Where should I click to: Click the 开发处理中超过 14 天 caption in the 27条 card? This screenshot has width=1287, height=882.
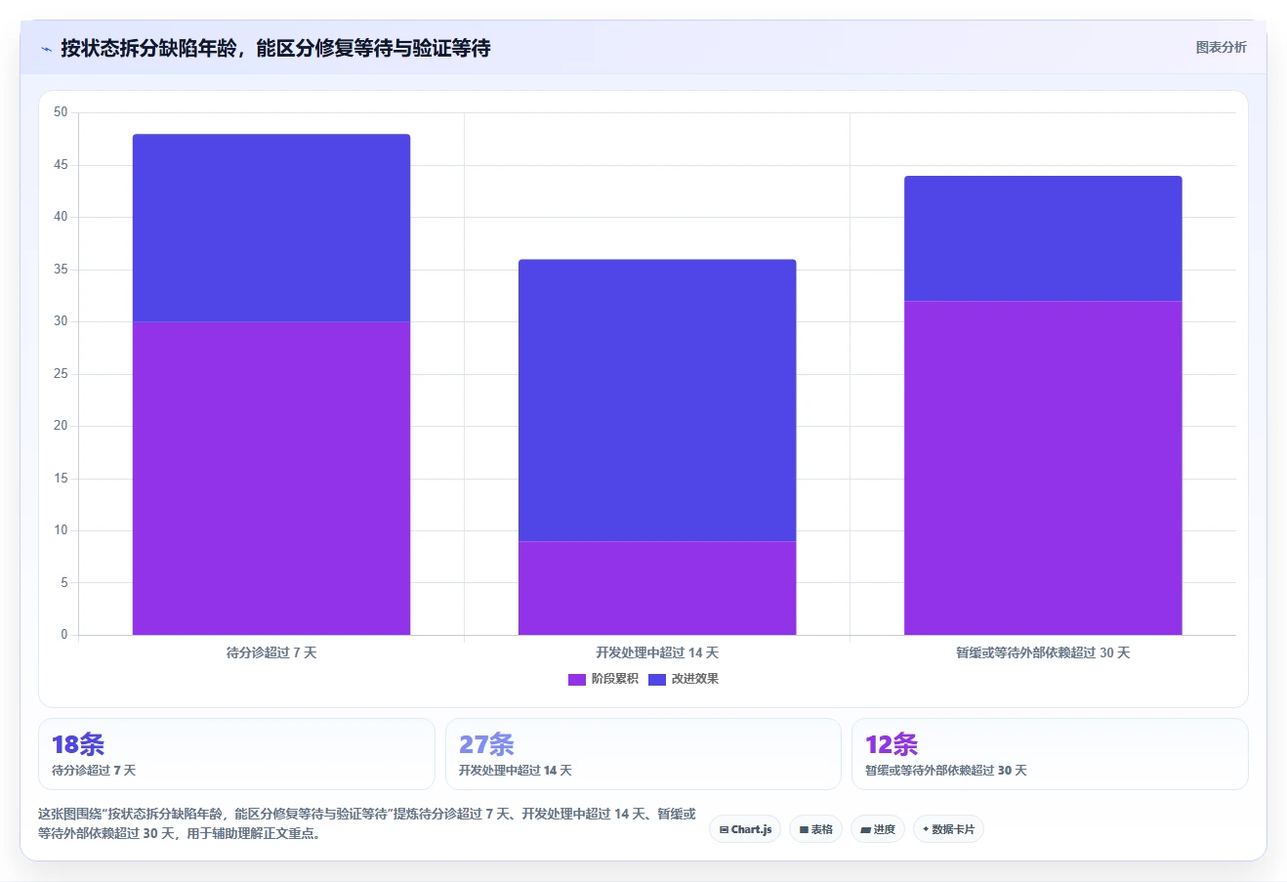pos(516,771)
